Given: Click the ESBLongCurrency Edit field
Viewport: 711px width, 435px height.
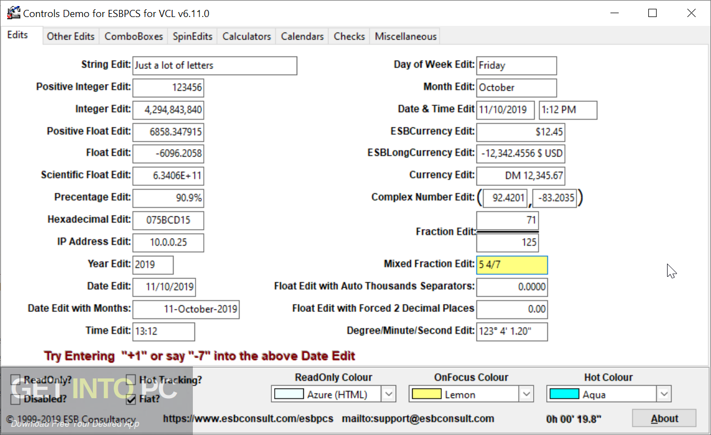Looking at the screenshot, I should point(520,154).
